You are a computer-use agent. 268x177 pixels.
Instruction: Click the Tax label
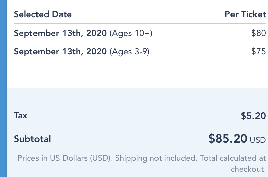point(20,115)
